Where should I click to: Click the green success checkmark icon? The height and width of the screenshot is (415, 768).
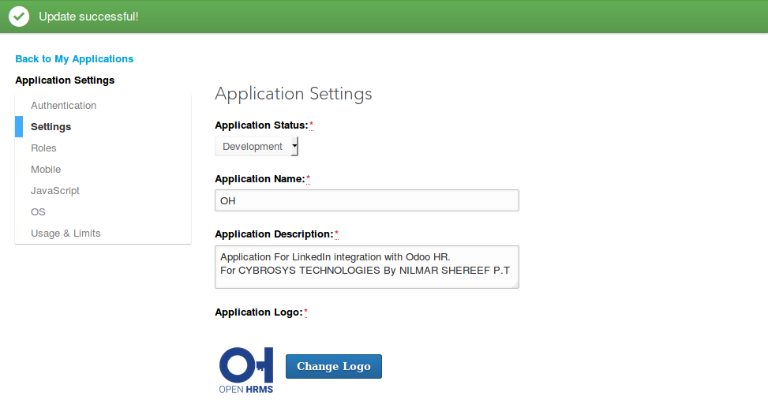click(x=19, y=17)
